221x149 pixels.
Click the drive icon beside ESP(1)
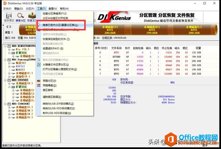tap(13, 67)
